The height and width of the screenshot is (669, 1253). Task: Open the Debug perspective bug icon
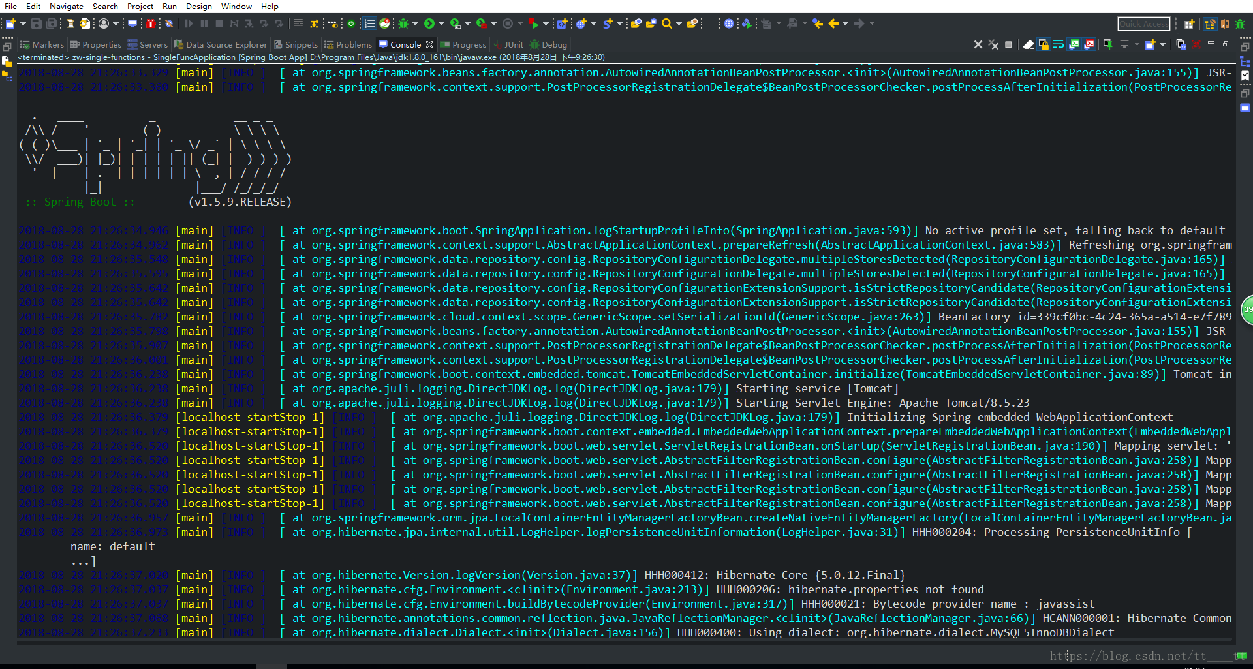(1240, 24)
